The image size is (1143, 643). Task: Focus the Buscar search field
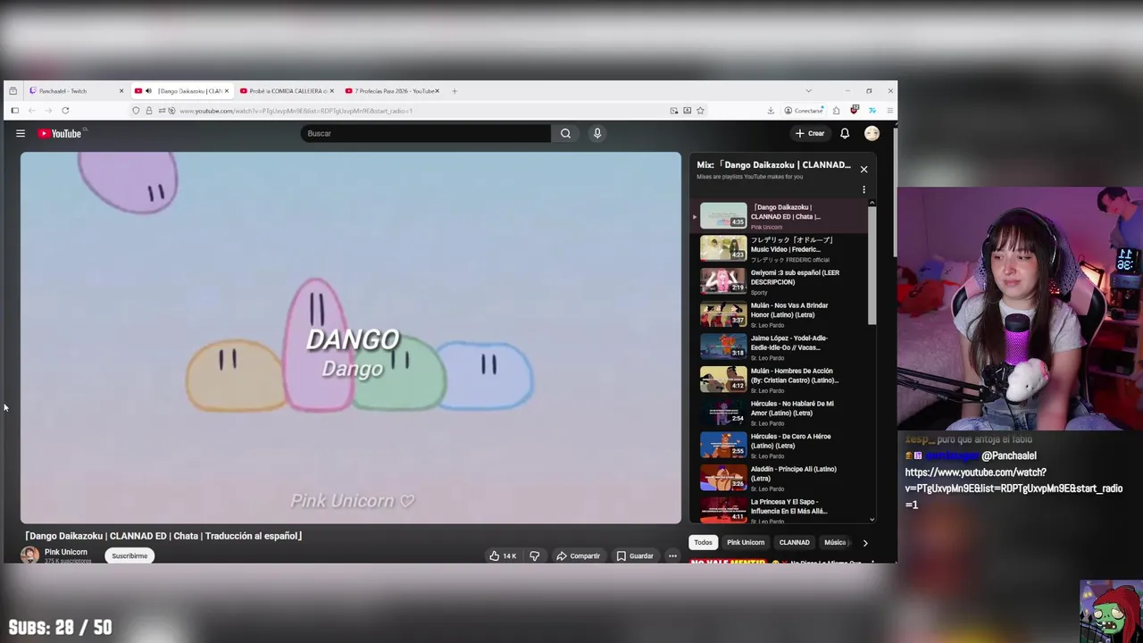[x=426, y=133]
